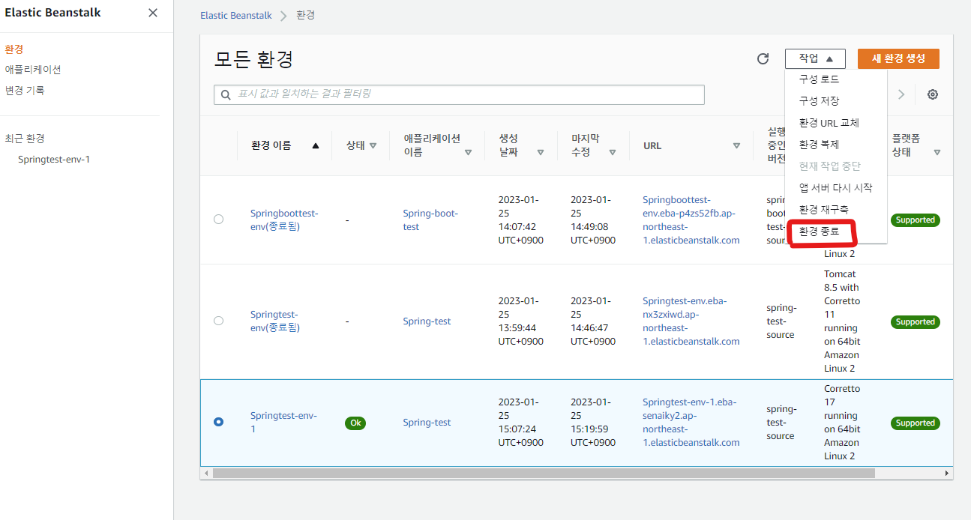This screenshot has width=971, height=520.
Task: Open 애플리케이션 in side navigation
Action: [x=33, y=70]
